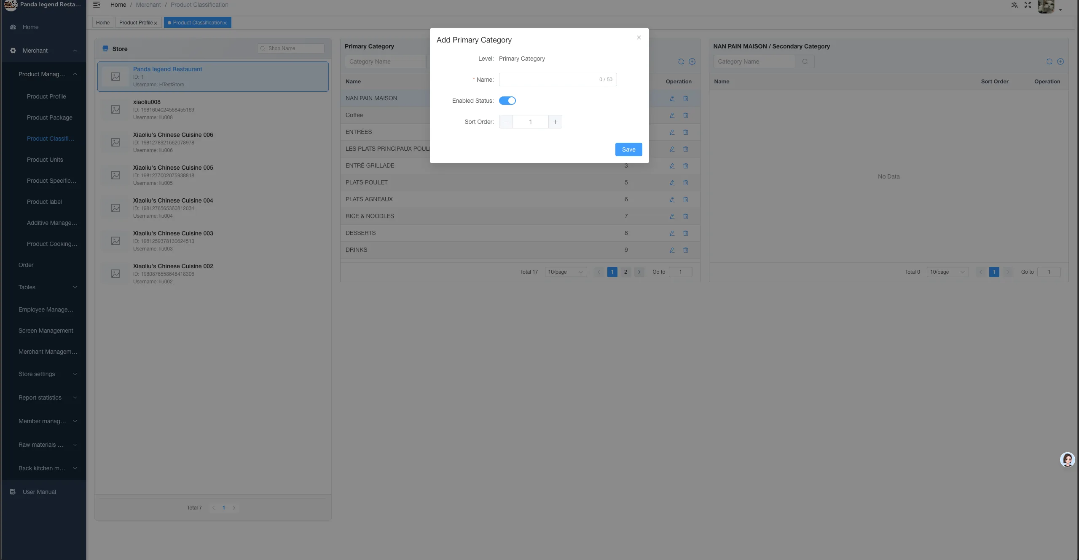Toggle the Enabled Status switch
Viewport: 1079px width, 560px height.
click(x=507, y=101)
